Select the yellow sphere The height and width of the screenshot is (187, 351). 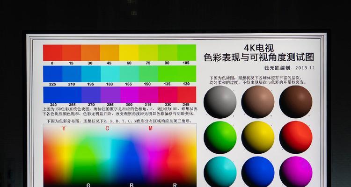pyautogui.click(x=258, y=137)
